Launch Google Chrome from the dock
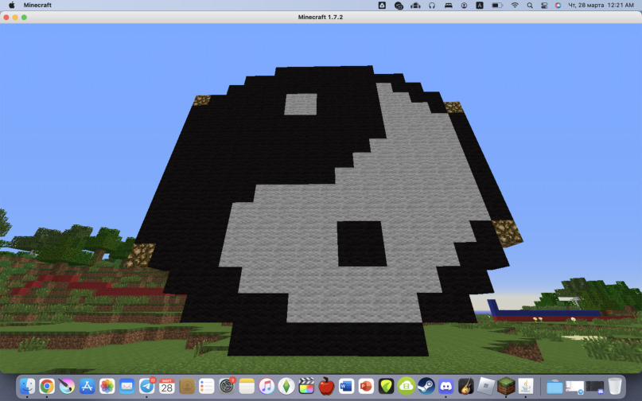 pyautogui.click(x=47, y=386)
